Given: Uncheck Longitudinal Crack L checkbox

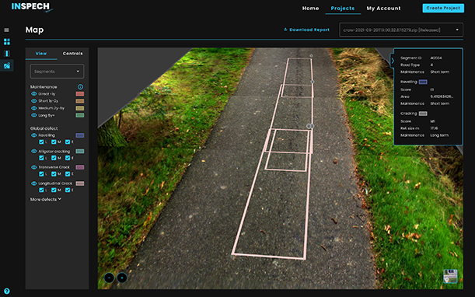Looking at the screenshot, I should [41, 190].
